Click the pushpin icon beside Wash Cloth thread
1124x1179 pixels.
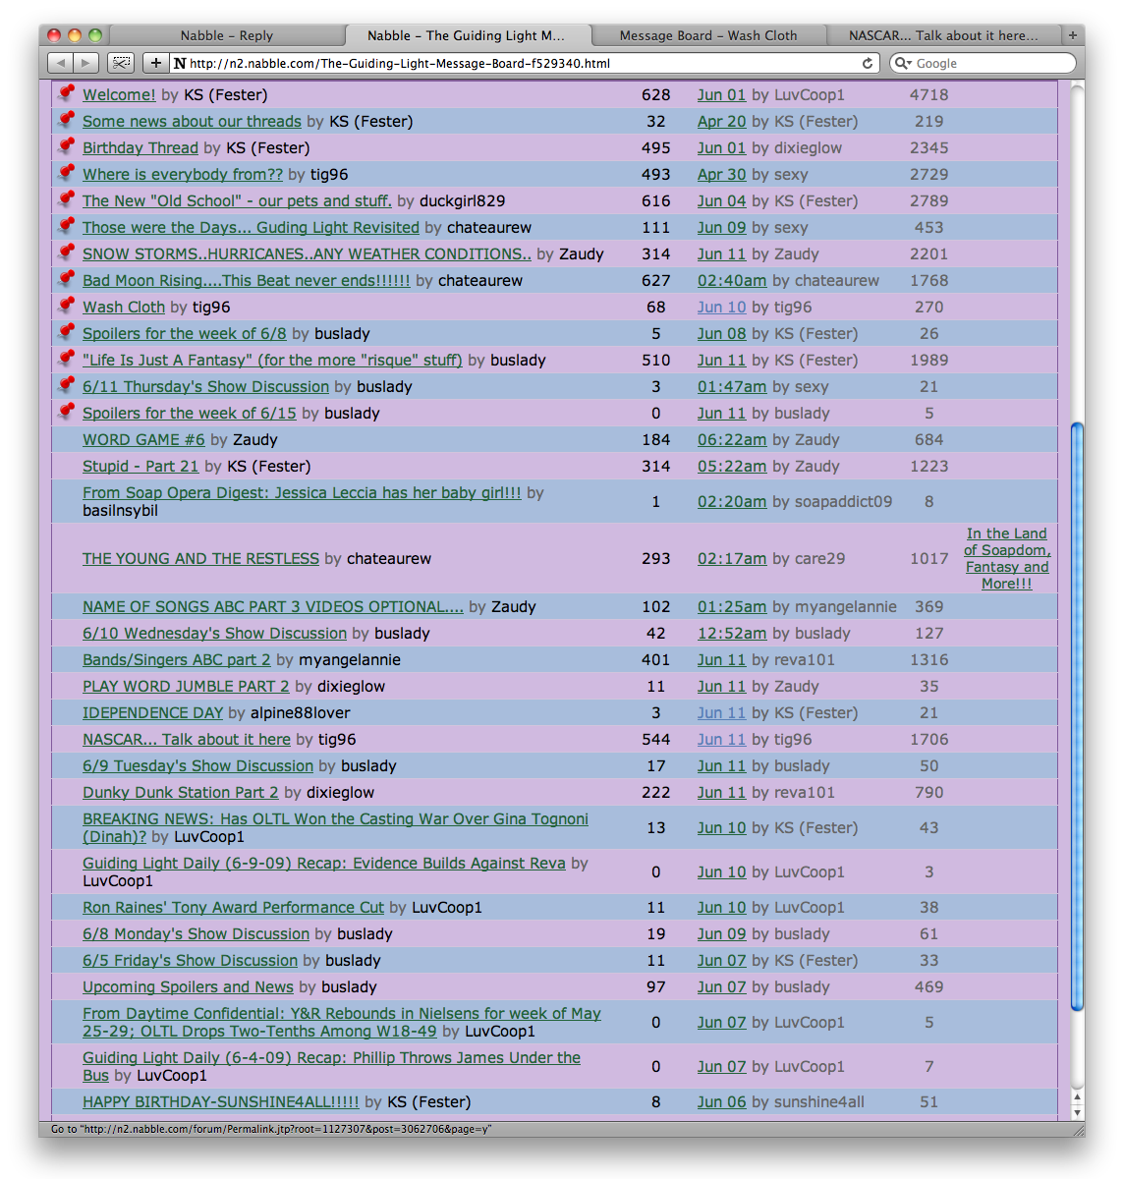66,307
